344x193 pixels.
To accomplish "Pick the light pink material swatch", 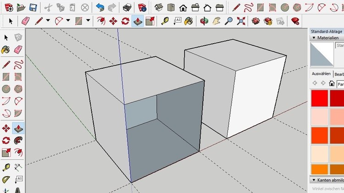I will 320,116.
